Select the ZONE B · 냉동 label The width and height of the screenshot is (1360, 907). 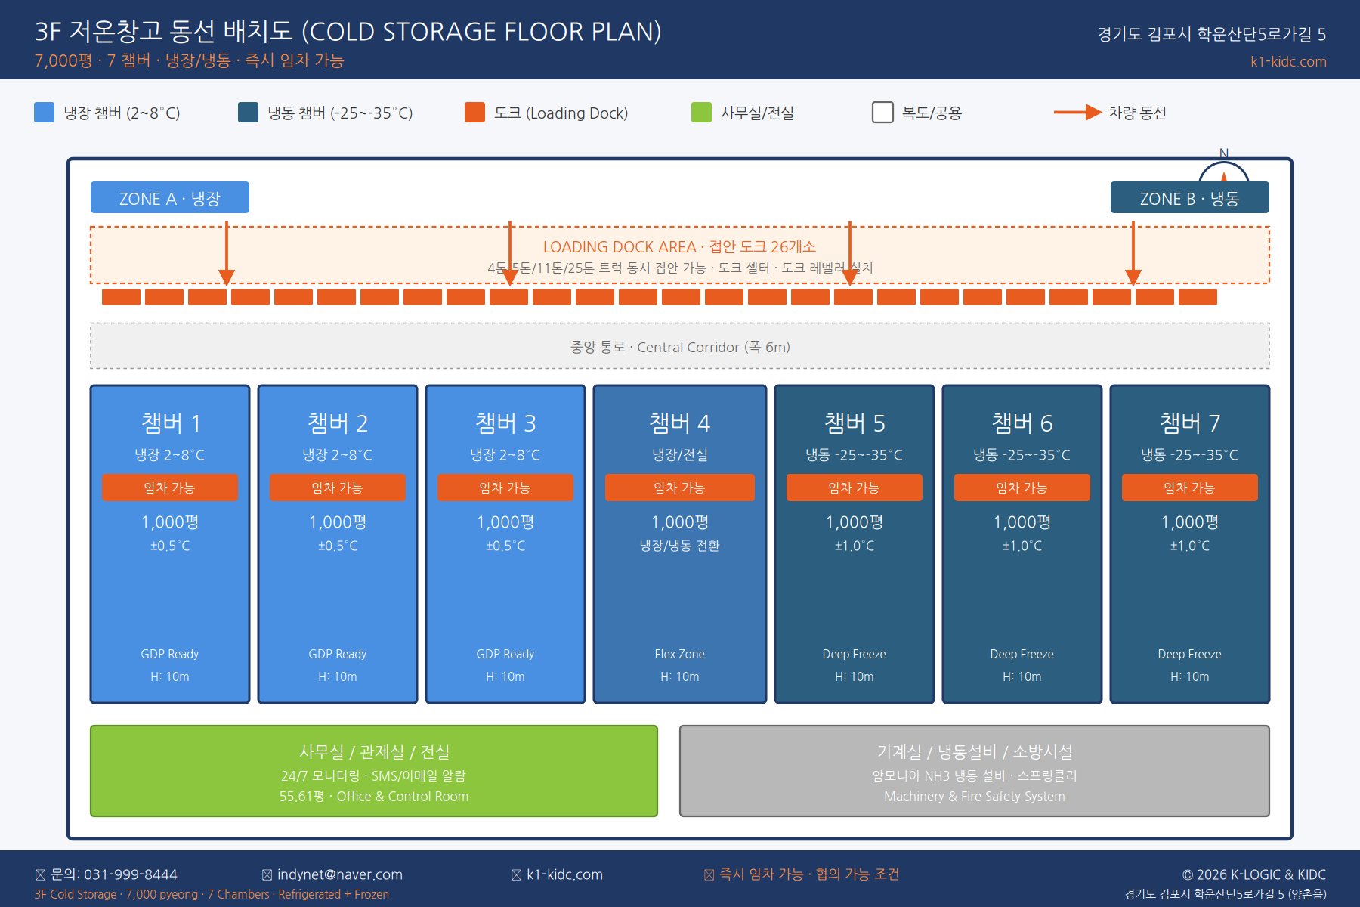tap(1190, 198)
